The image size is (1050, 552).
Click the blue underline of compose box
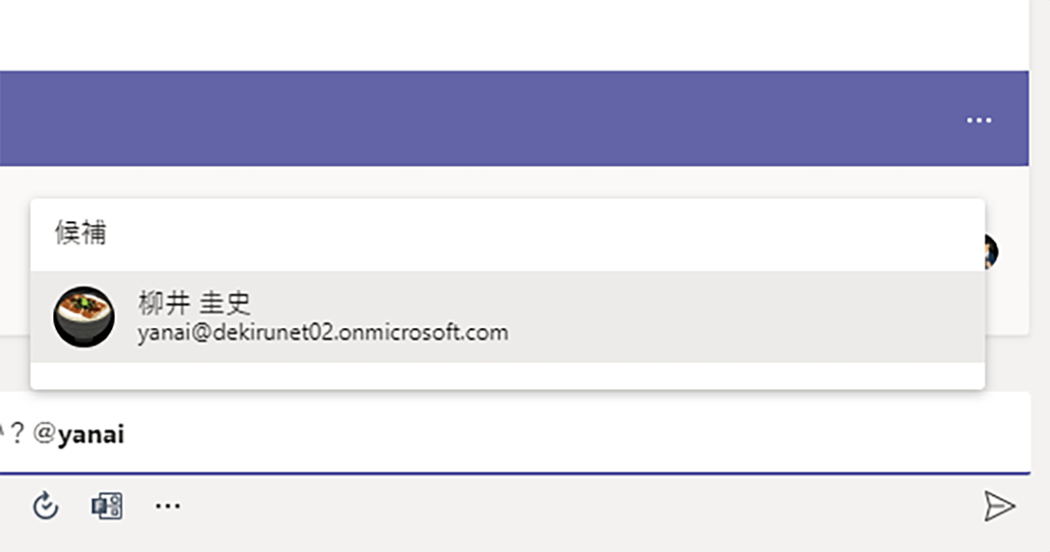click(514, 472)
